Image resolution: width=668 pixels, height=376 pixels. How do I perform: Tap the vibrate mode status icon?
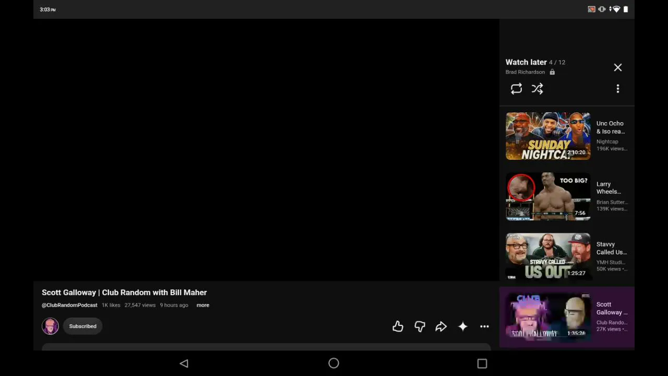click(602, 9)
